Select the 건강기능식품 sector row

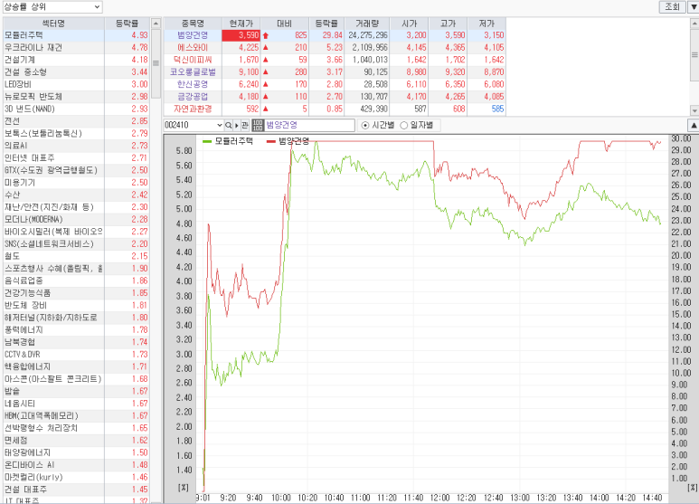coord(76,293)
